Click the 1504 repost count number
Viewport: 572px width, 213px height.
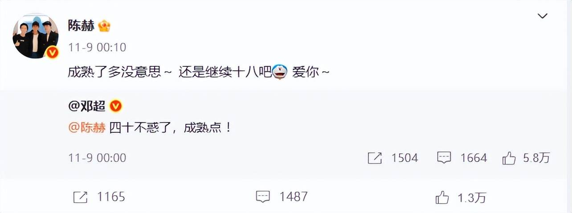pyautogui.click(x=404, y=158)
